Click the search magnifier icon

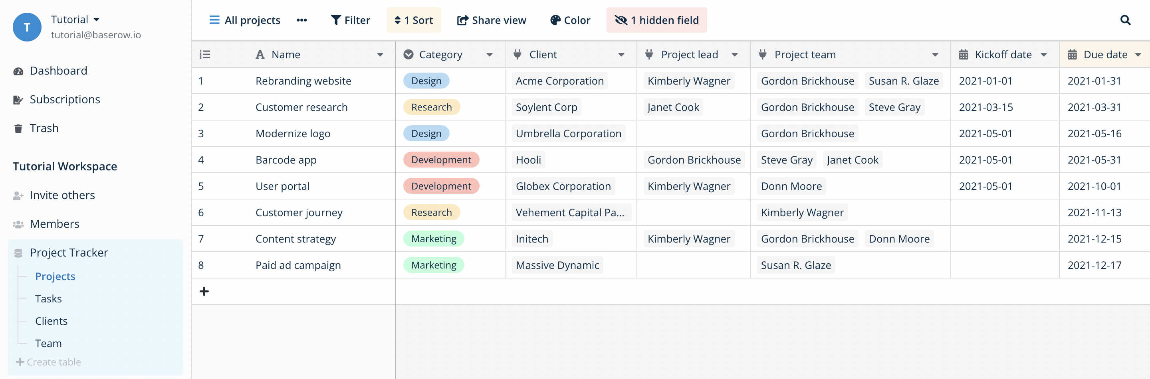point(1125,20)
